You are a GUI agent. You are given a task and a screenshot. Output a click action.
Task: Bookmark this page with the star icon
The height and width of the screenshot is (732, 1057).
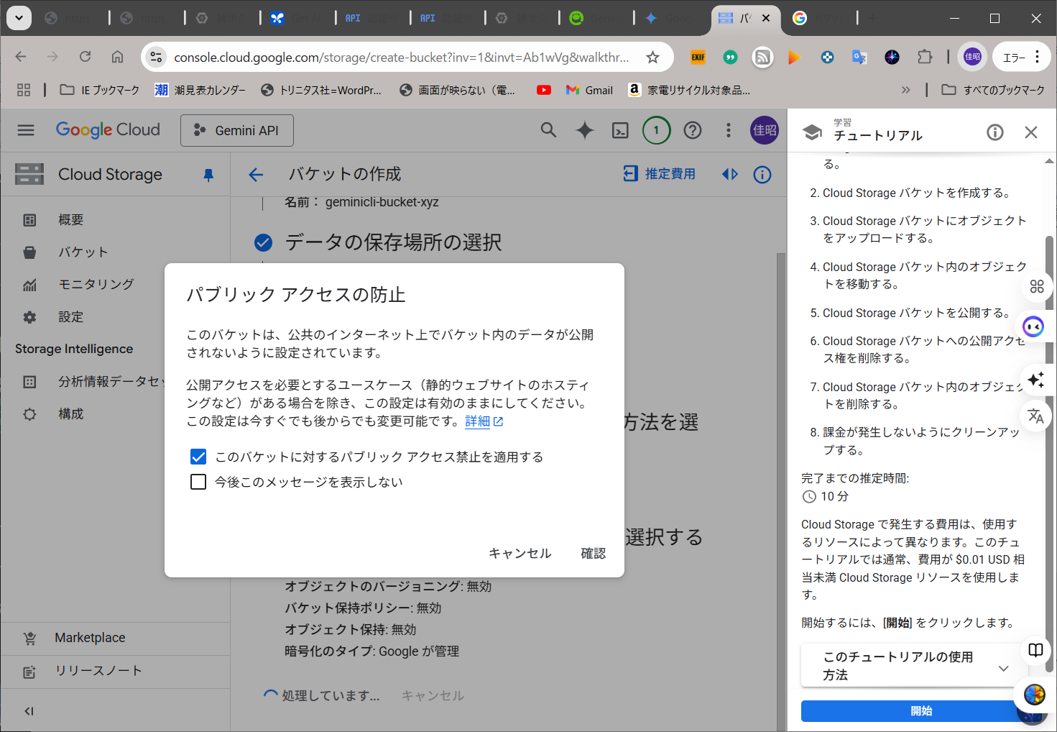coord(652,58)
